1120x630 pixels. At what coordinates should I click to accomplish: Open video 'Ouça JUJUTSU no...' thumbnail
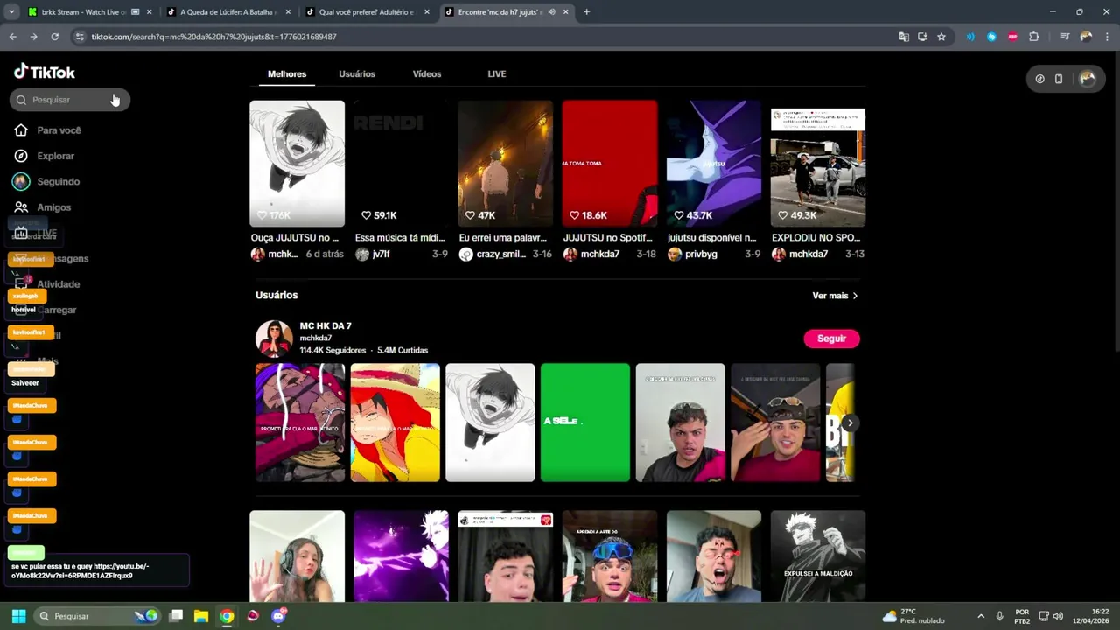[x=297, y=164]
